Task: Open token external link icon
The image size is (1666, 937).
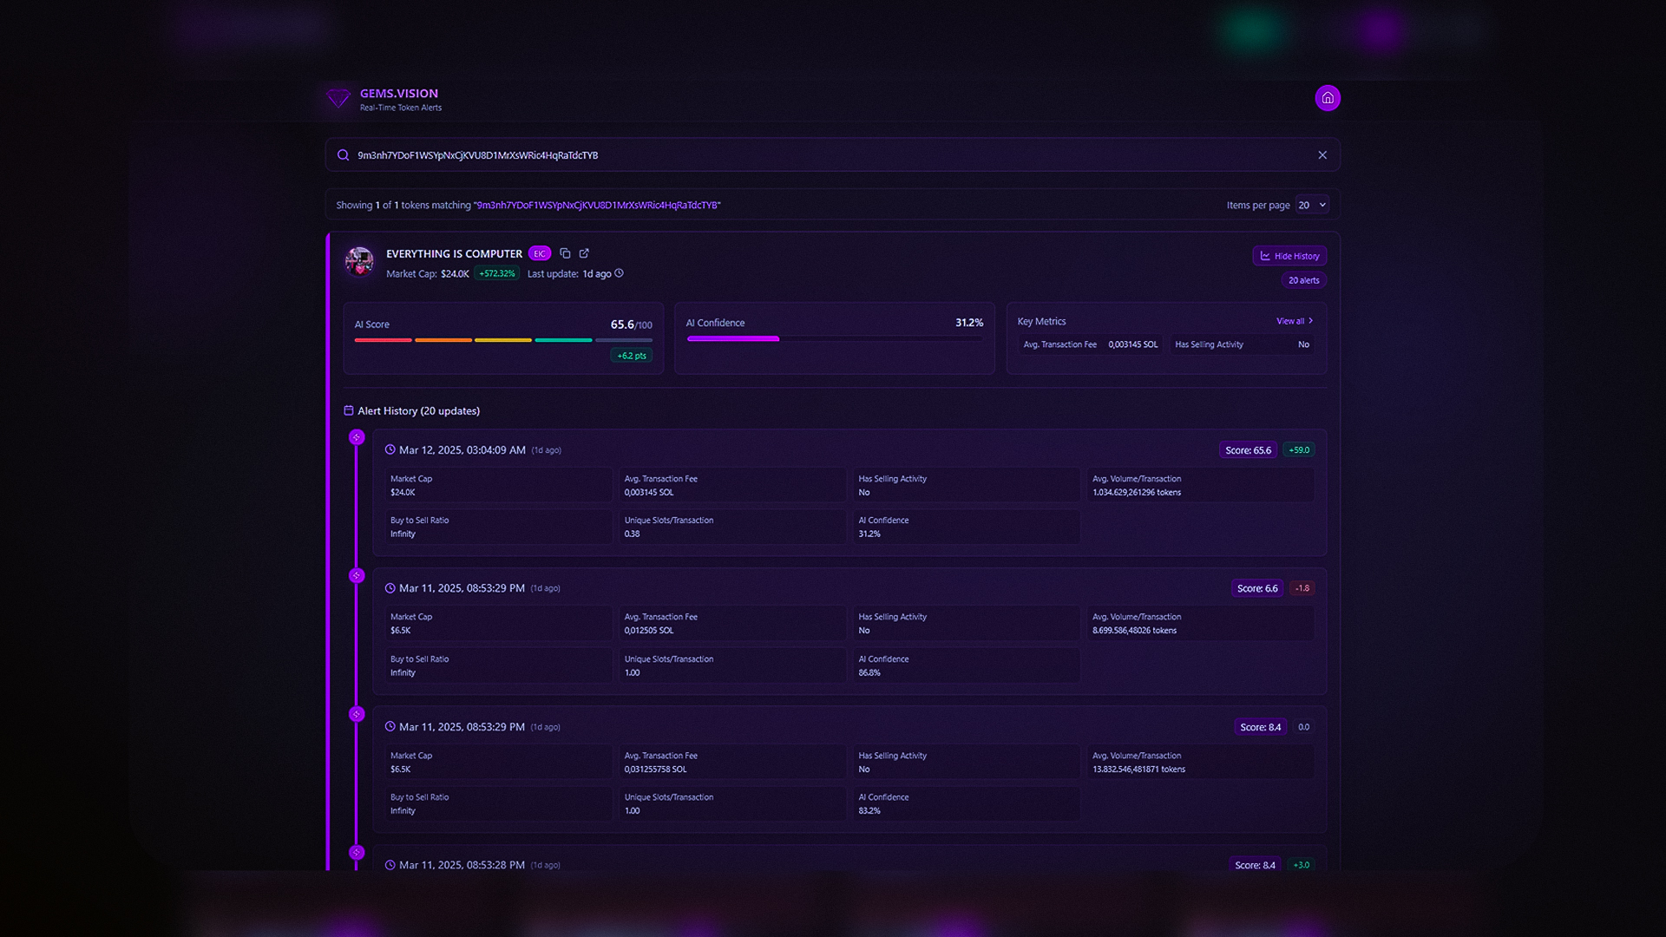Action: [584, 253]
